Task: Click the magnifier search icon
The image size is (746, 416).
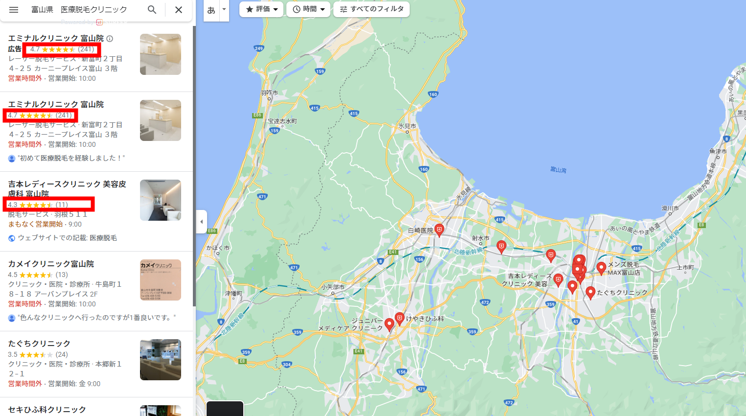Action: (152, 10)
